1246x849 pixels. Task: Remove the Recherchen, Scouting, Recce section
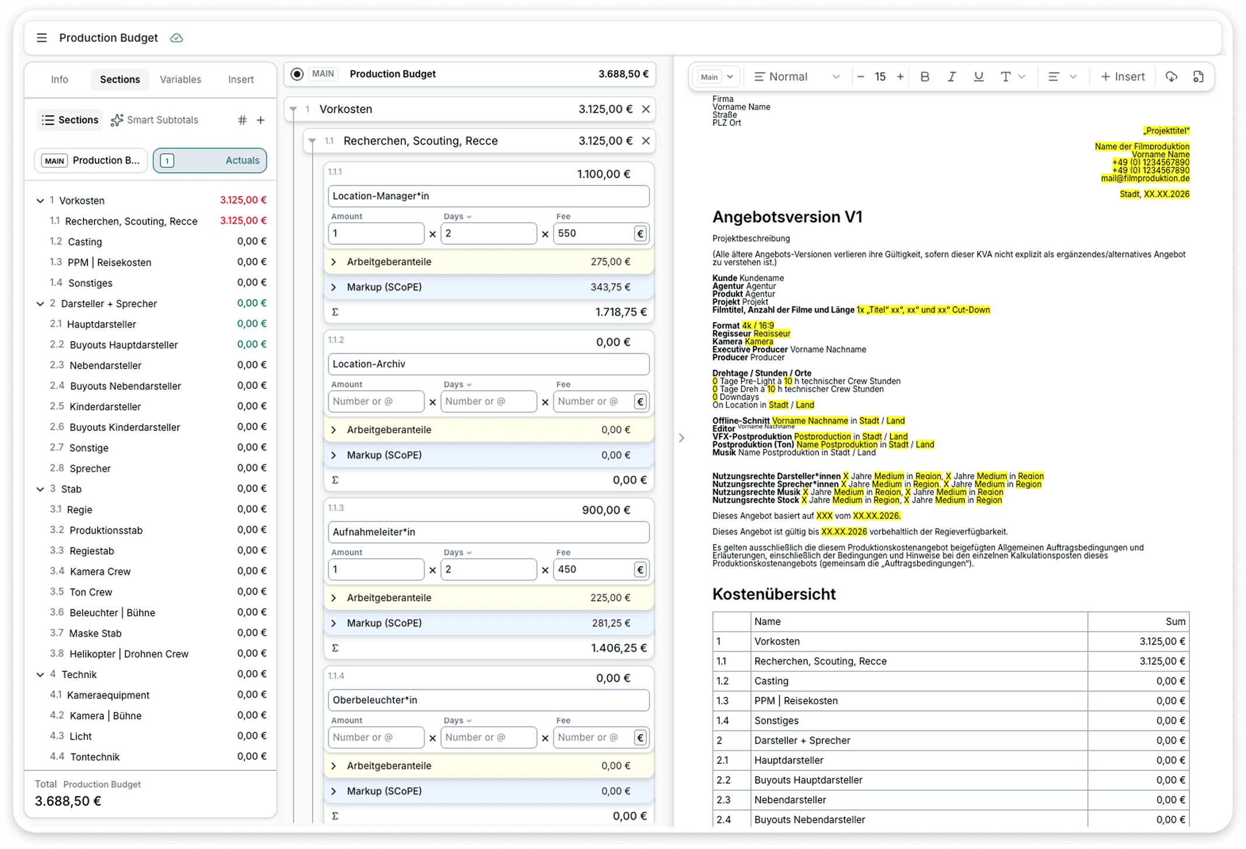pos(646,141)
